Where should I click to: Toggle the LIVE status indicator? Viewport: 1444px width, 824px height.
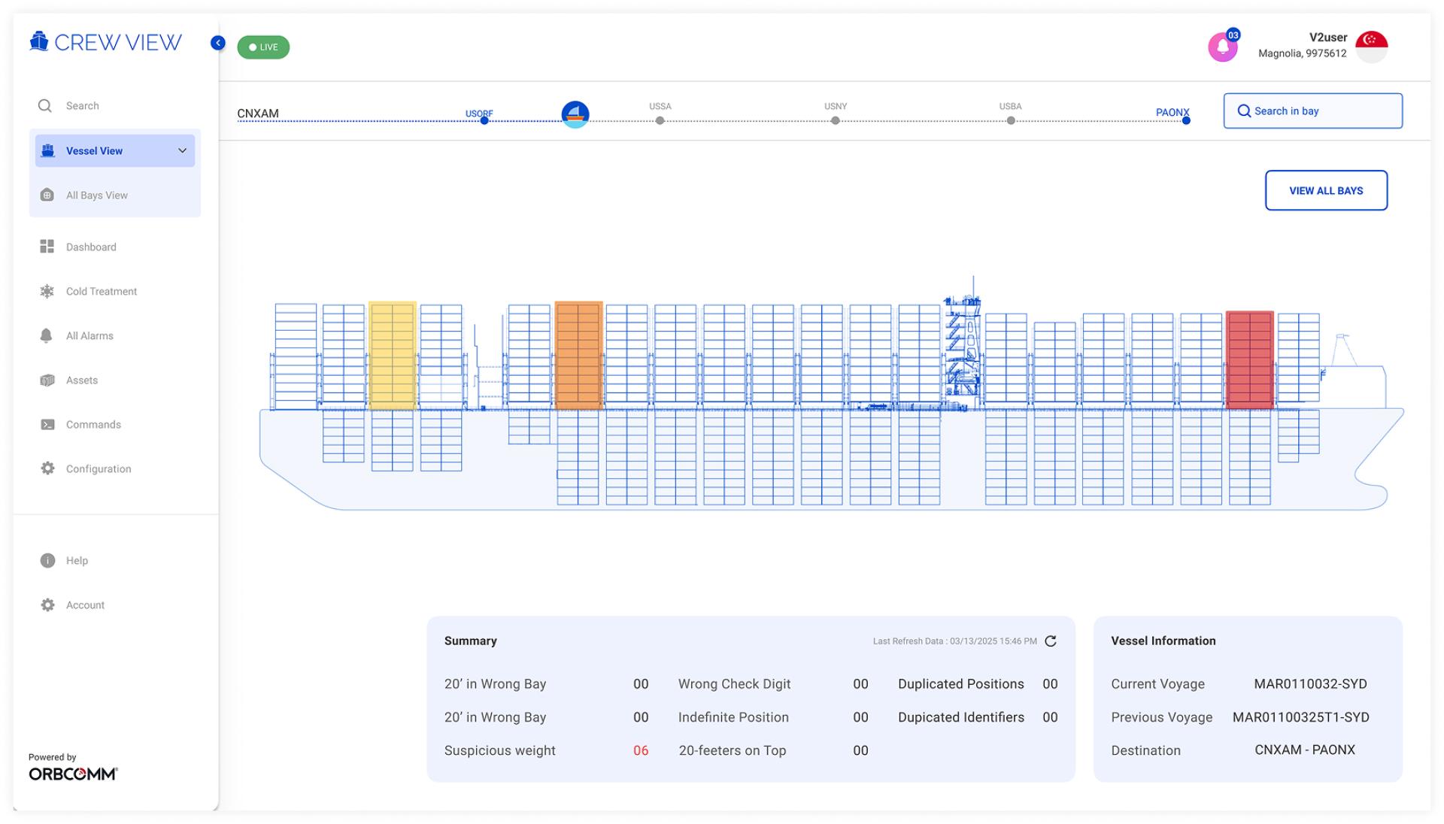click(x=263, y=47)
